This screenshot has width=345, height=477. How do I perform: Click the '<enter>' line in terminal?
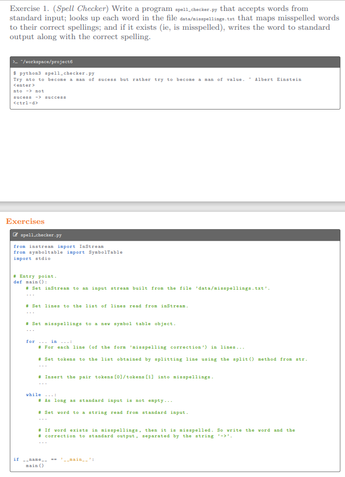pyautogui.click(x=24, y=85)
